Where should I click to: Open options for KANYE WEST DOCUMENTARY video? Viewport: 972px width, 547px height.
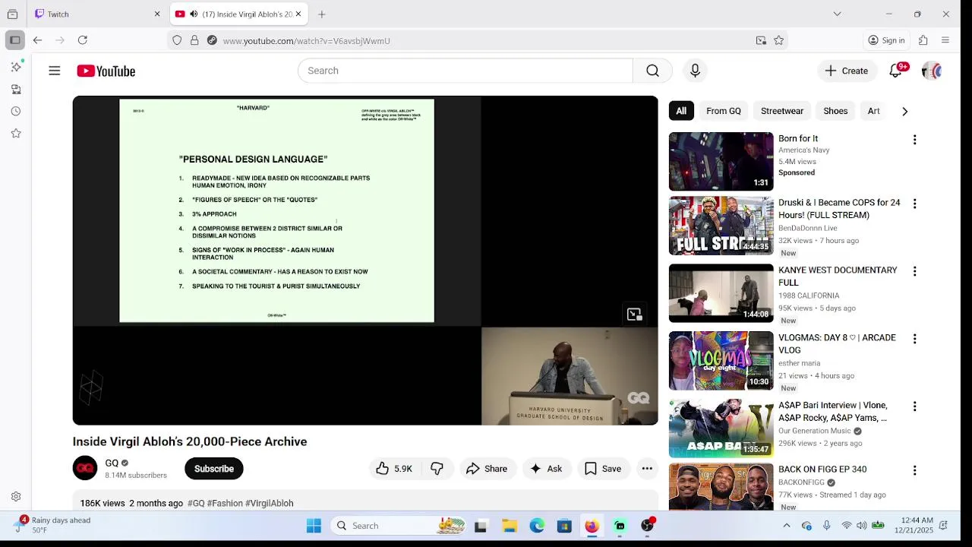tap(914, 271)
